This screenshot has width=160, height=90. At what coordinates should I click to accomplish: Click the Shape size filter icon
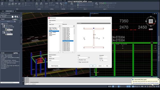tap(74, 26)
